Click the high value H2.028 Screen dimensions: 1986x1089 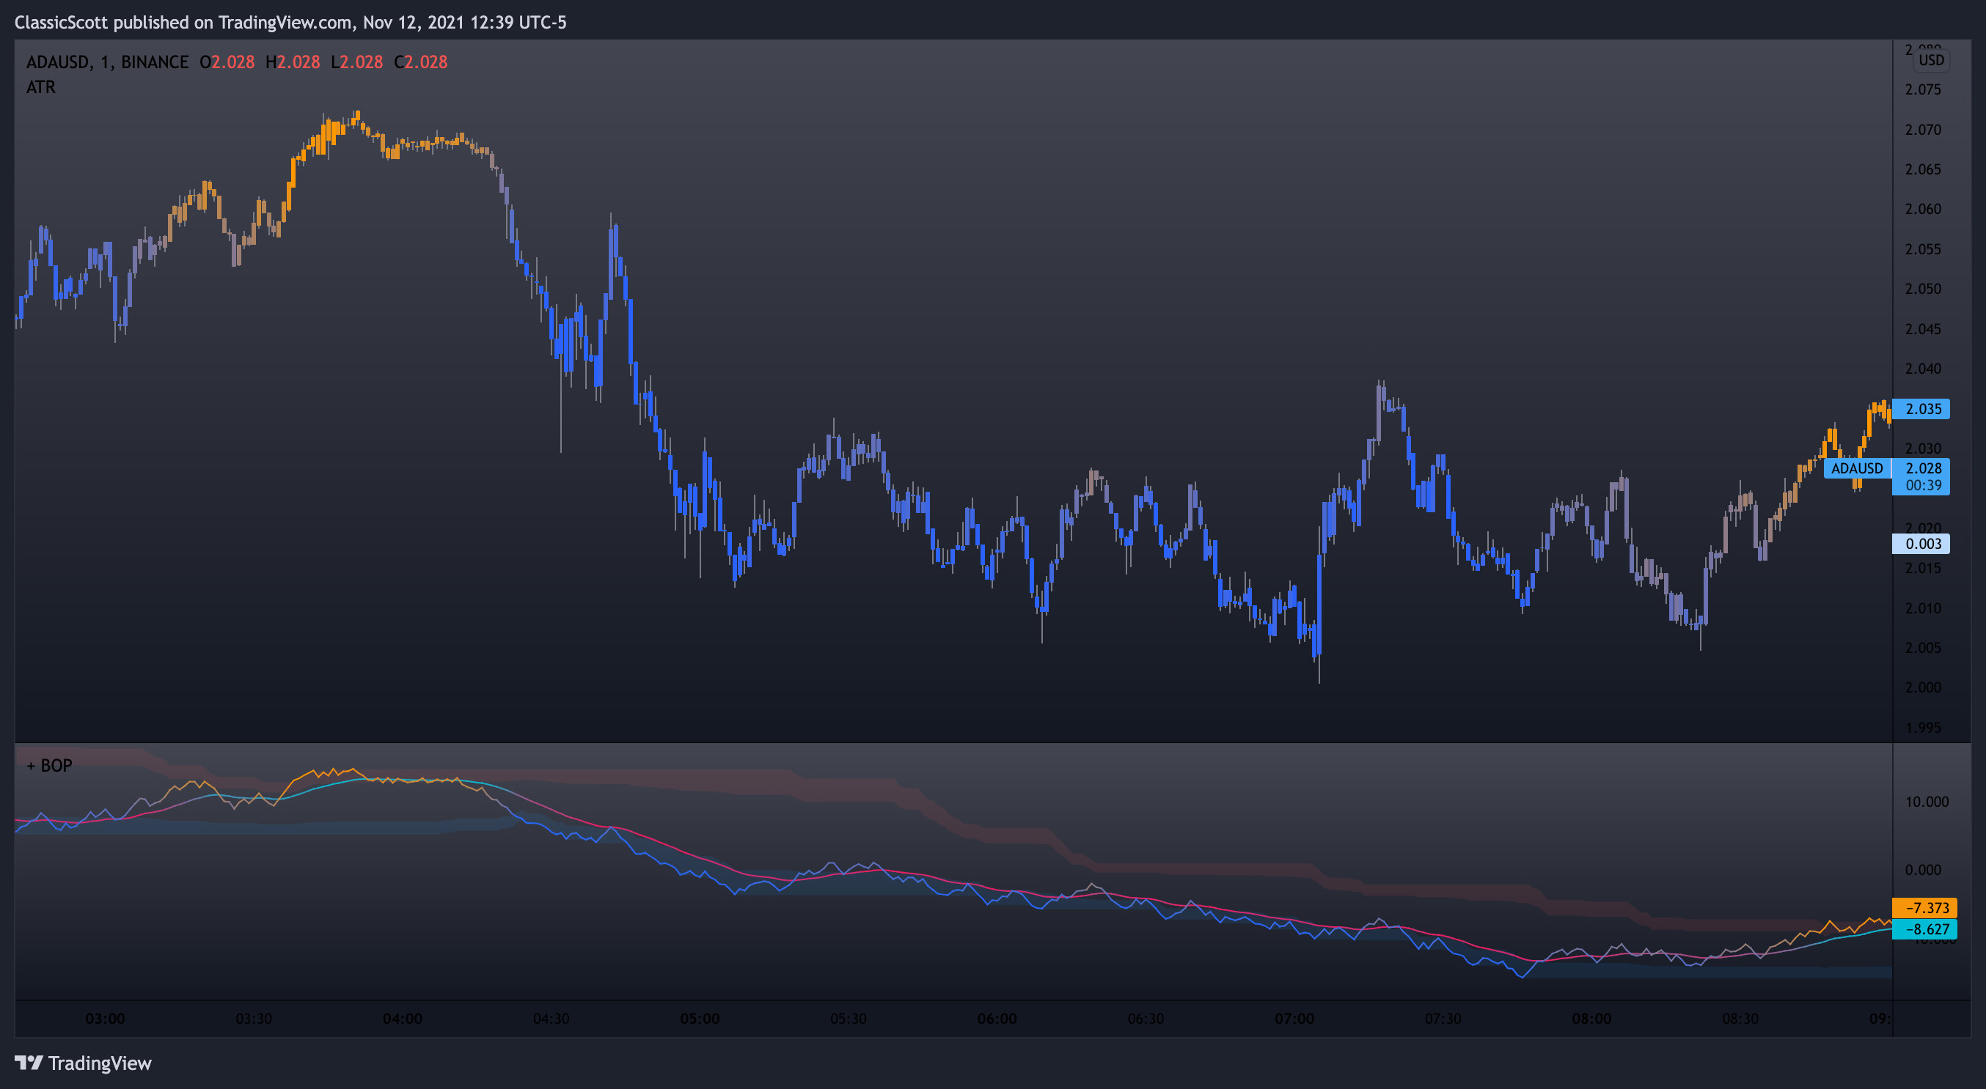[293, 62]
